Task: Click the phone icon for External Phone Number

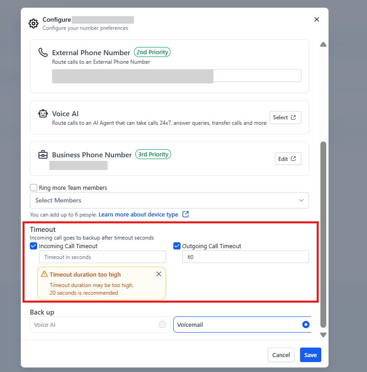Action: (43, 52)
